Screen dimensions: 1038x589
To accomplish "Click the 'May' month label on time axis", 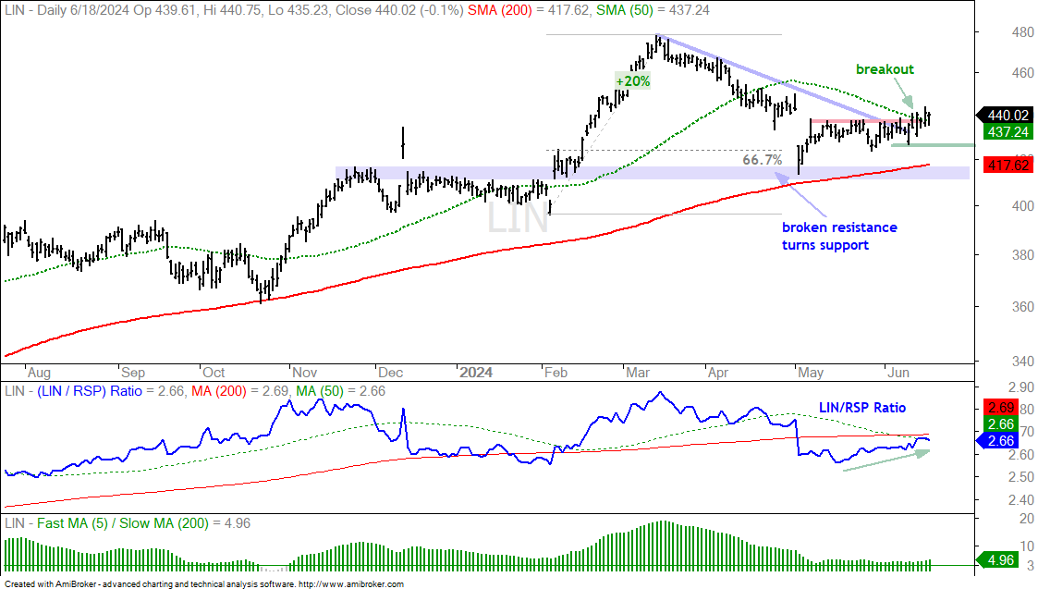I will (811, 373).
